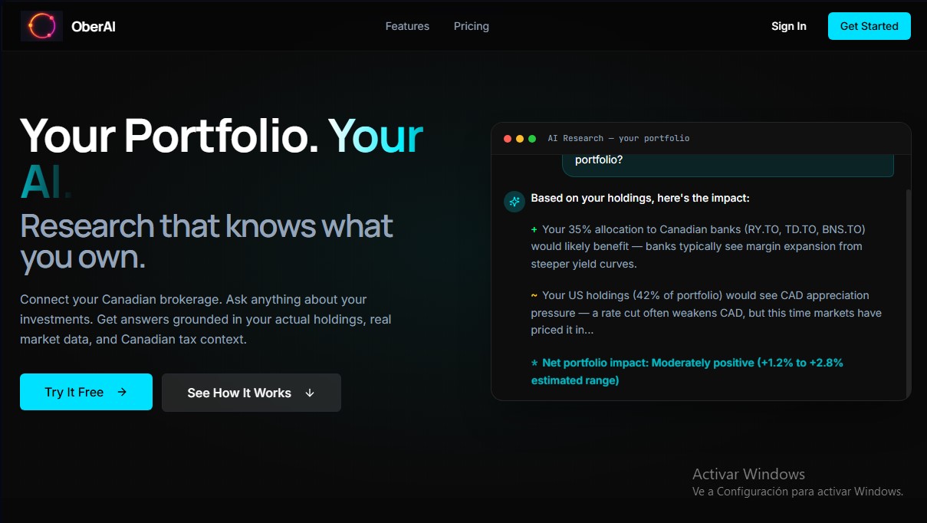
Task: Click the cyan asterisk bullet marker
Action: coord(534,363)
